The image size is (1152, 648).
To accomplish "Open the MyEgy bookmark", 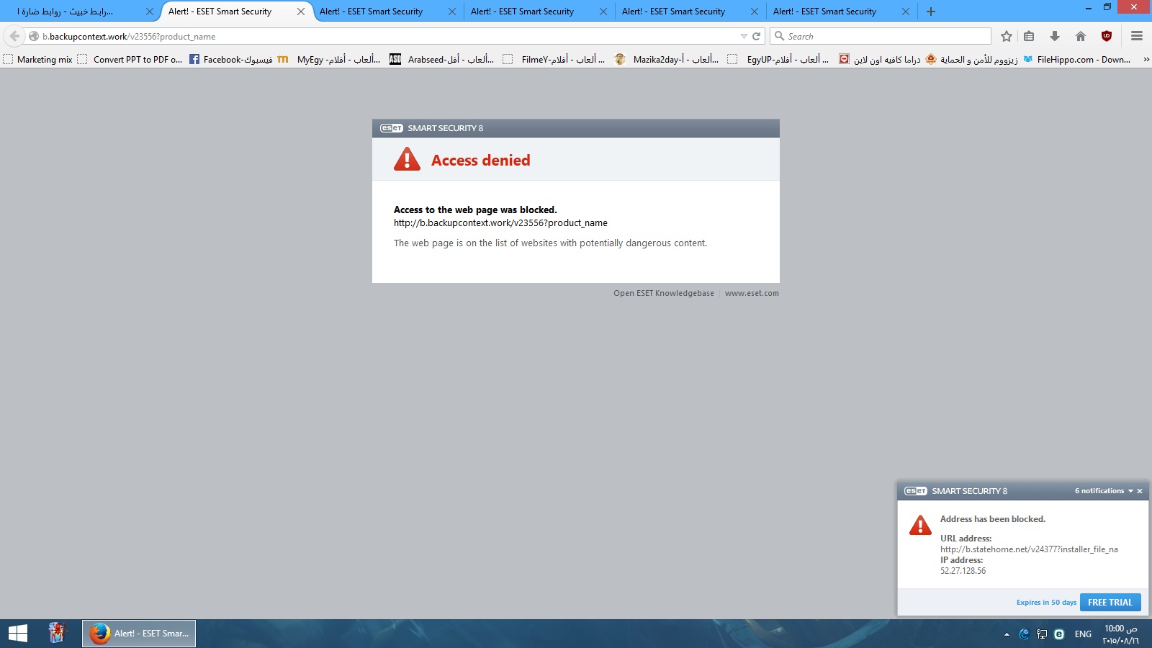I will (x=329, y=60).
